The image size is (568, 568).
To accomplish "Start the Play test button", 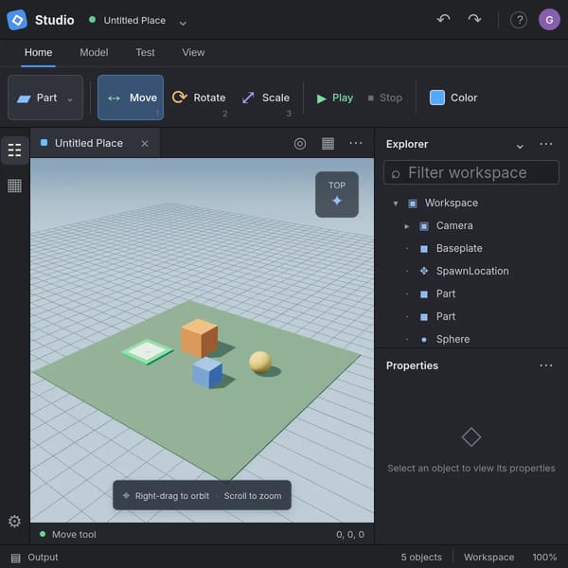I will point(335,98).
